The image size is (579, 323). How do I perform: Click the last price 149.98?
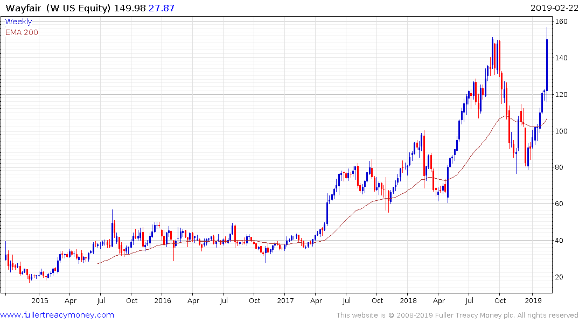[130, 8]
